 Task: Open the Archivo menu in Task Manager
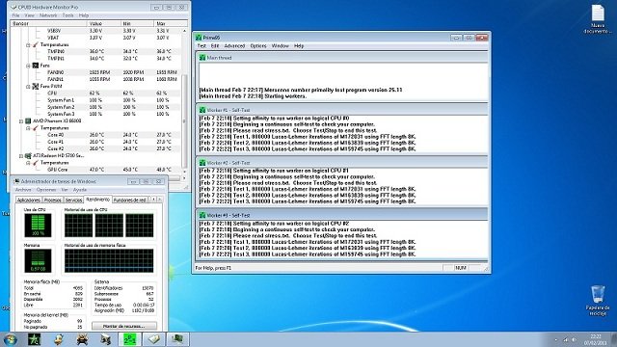23,190
